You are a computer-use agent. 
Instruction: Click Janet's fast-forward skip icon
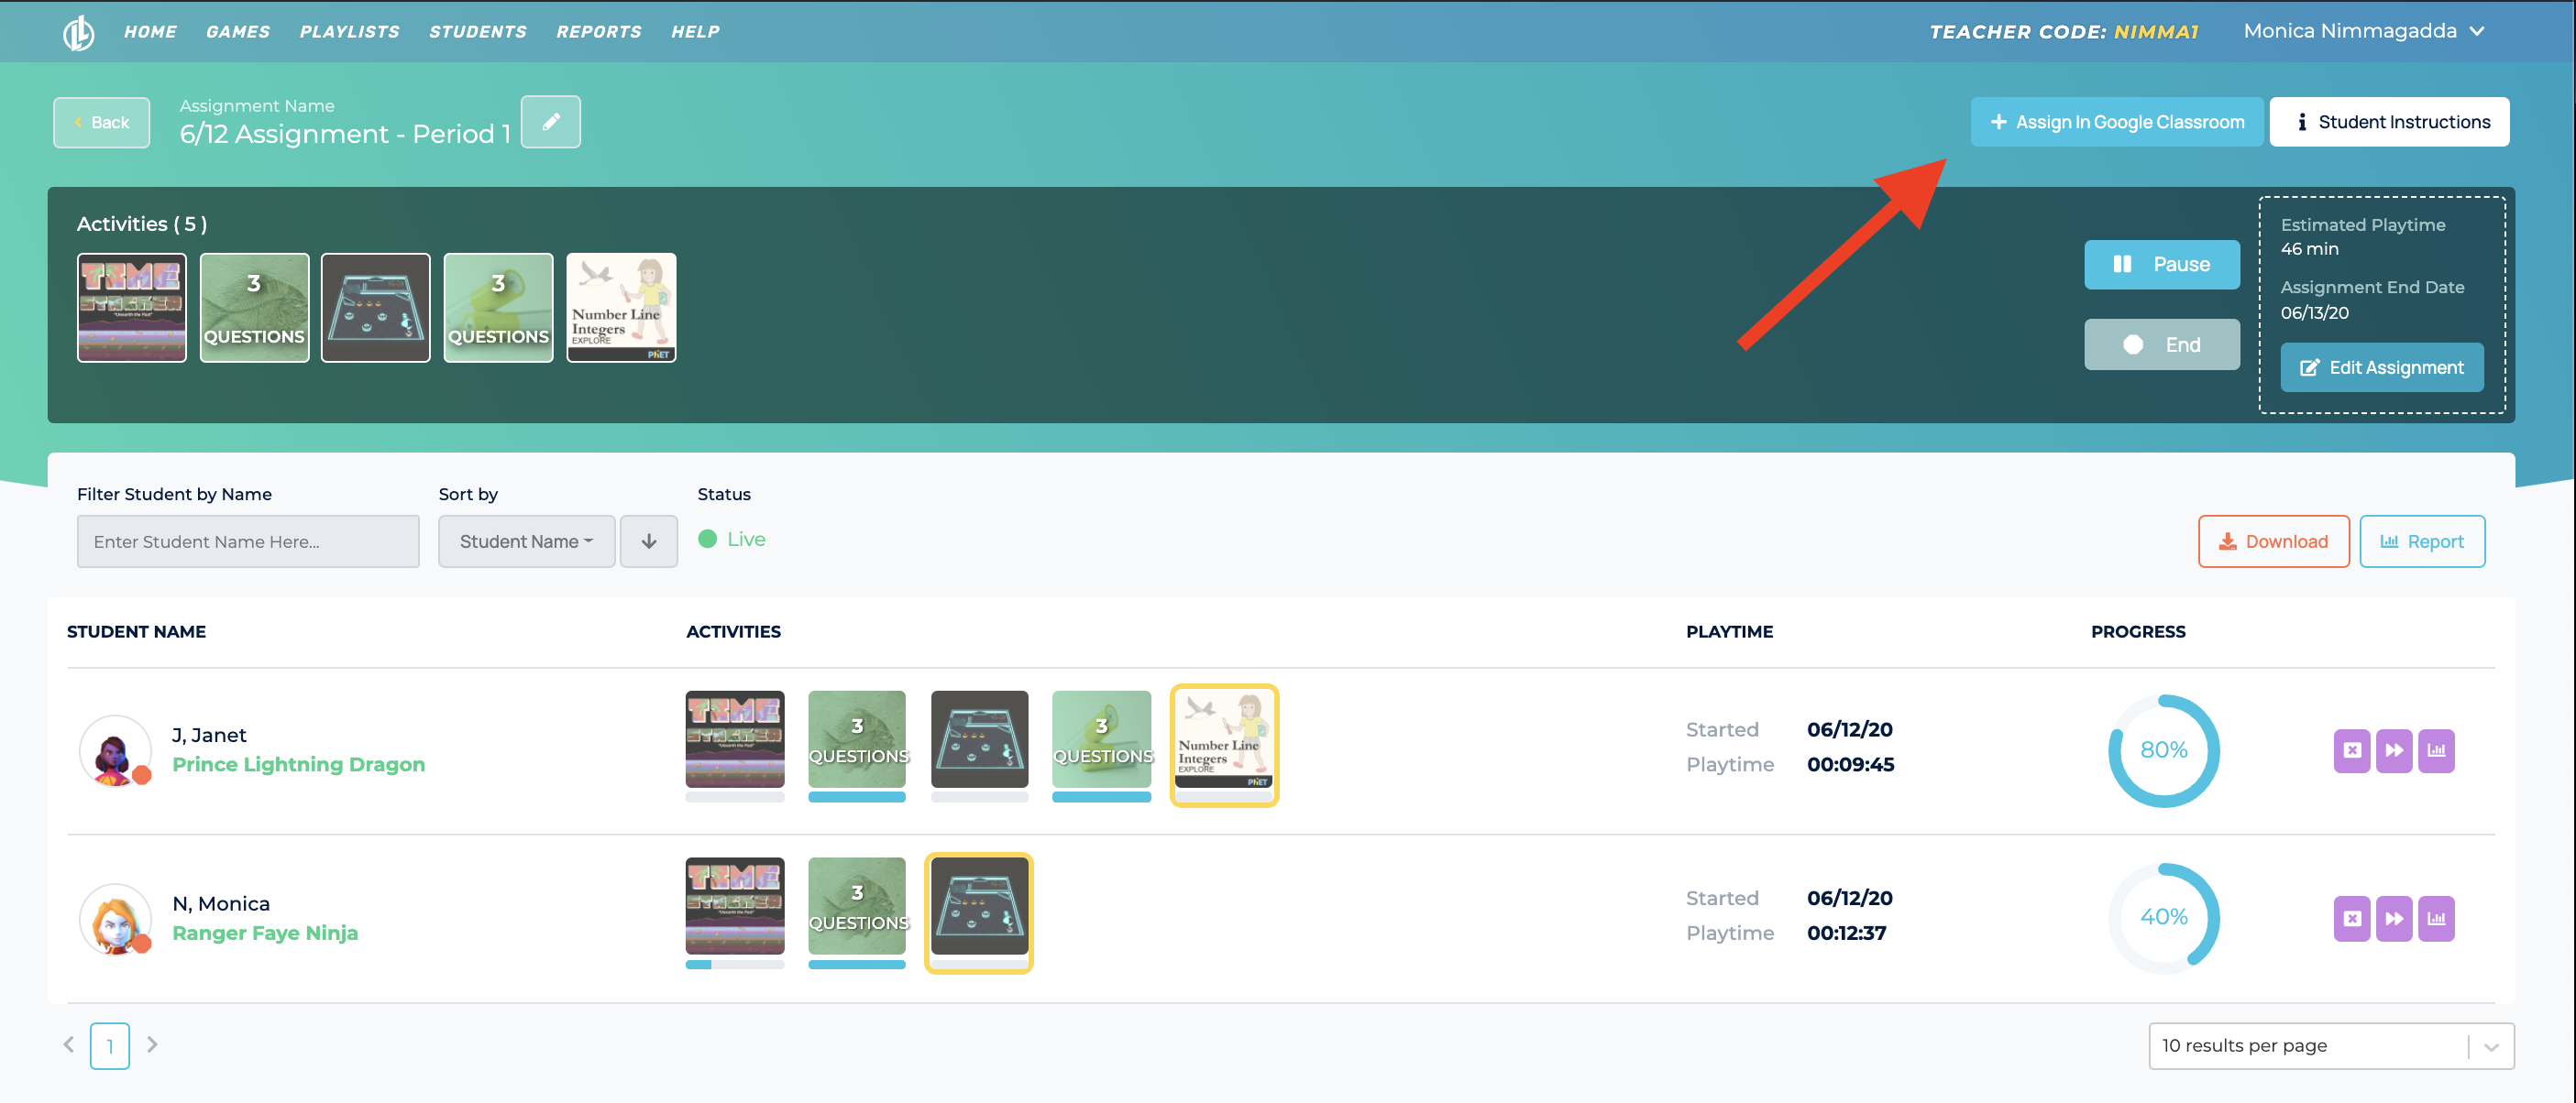[x=2394, y=750]
